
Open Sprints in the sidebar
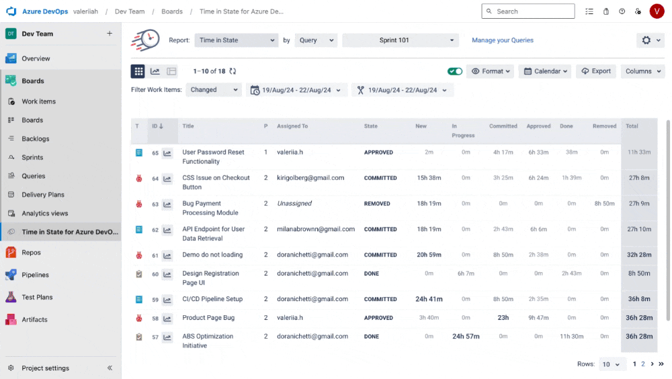tap(32, 157)
